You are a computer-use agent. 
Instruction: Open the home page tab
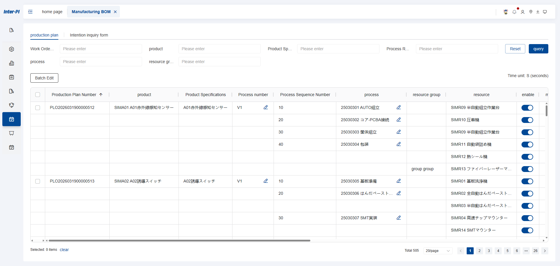coord(52,12)
